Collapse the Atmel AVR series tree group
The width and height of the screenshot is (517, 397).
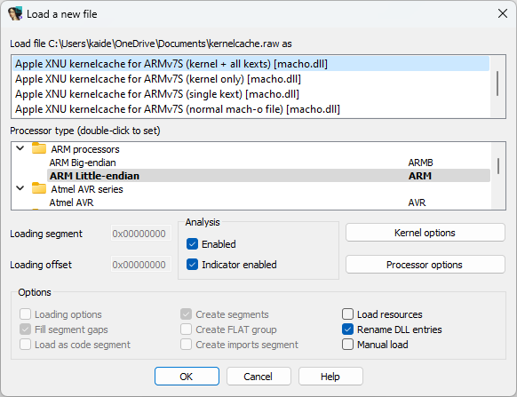click(20, 188)
